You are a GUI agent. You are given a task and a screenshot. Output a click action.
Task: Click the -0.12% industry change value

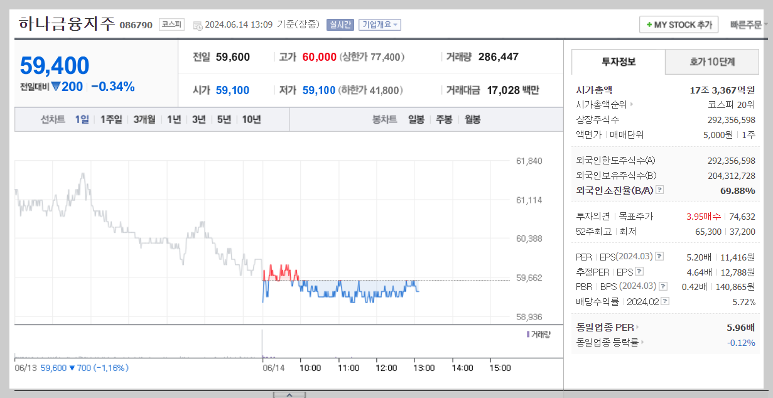pyautogui.click(x=741, y=343)
